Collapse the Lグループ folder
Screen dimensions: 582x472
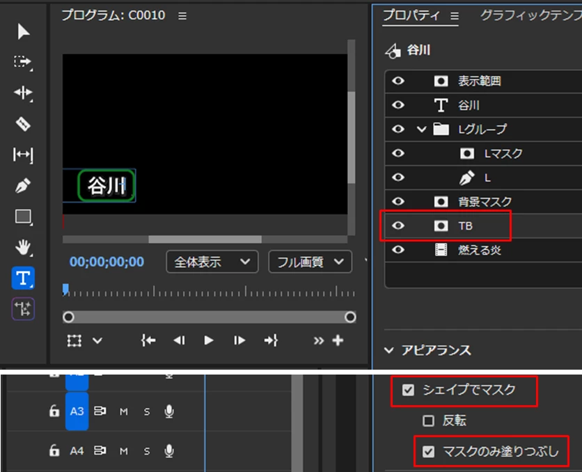pyautogui.click(x=421, y=129)
